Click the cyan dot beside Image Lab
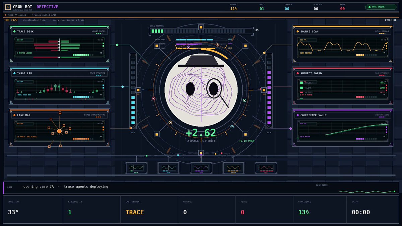402x226 pixels. coord(14,73)
